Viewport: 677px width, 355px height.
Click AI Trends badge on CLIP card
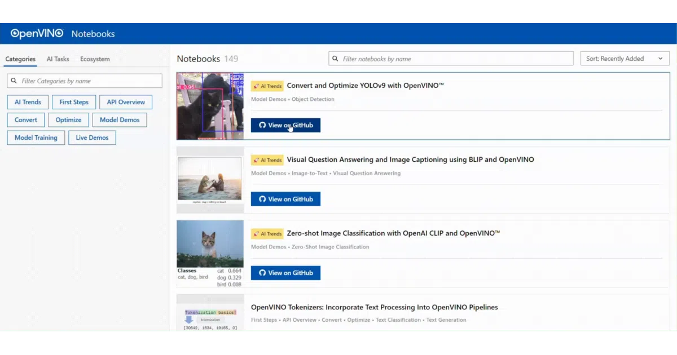[267, 234]
